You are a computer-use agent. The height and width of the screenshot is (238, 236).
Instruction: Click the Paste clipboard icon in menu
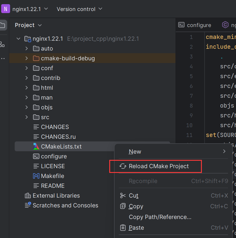(x=123, y=228)
